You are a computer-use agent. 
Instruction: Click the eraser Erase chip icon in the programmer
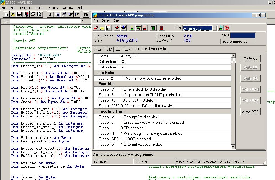tap(96, 28)
